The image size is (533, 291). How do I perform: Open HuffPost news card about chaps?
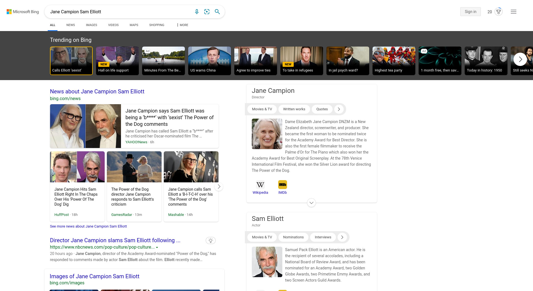77,187
